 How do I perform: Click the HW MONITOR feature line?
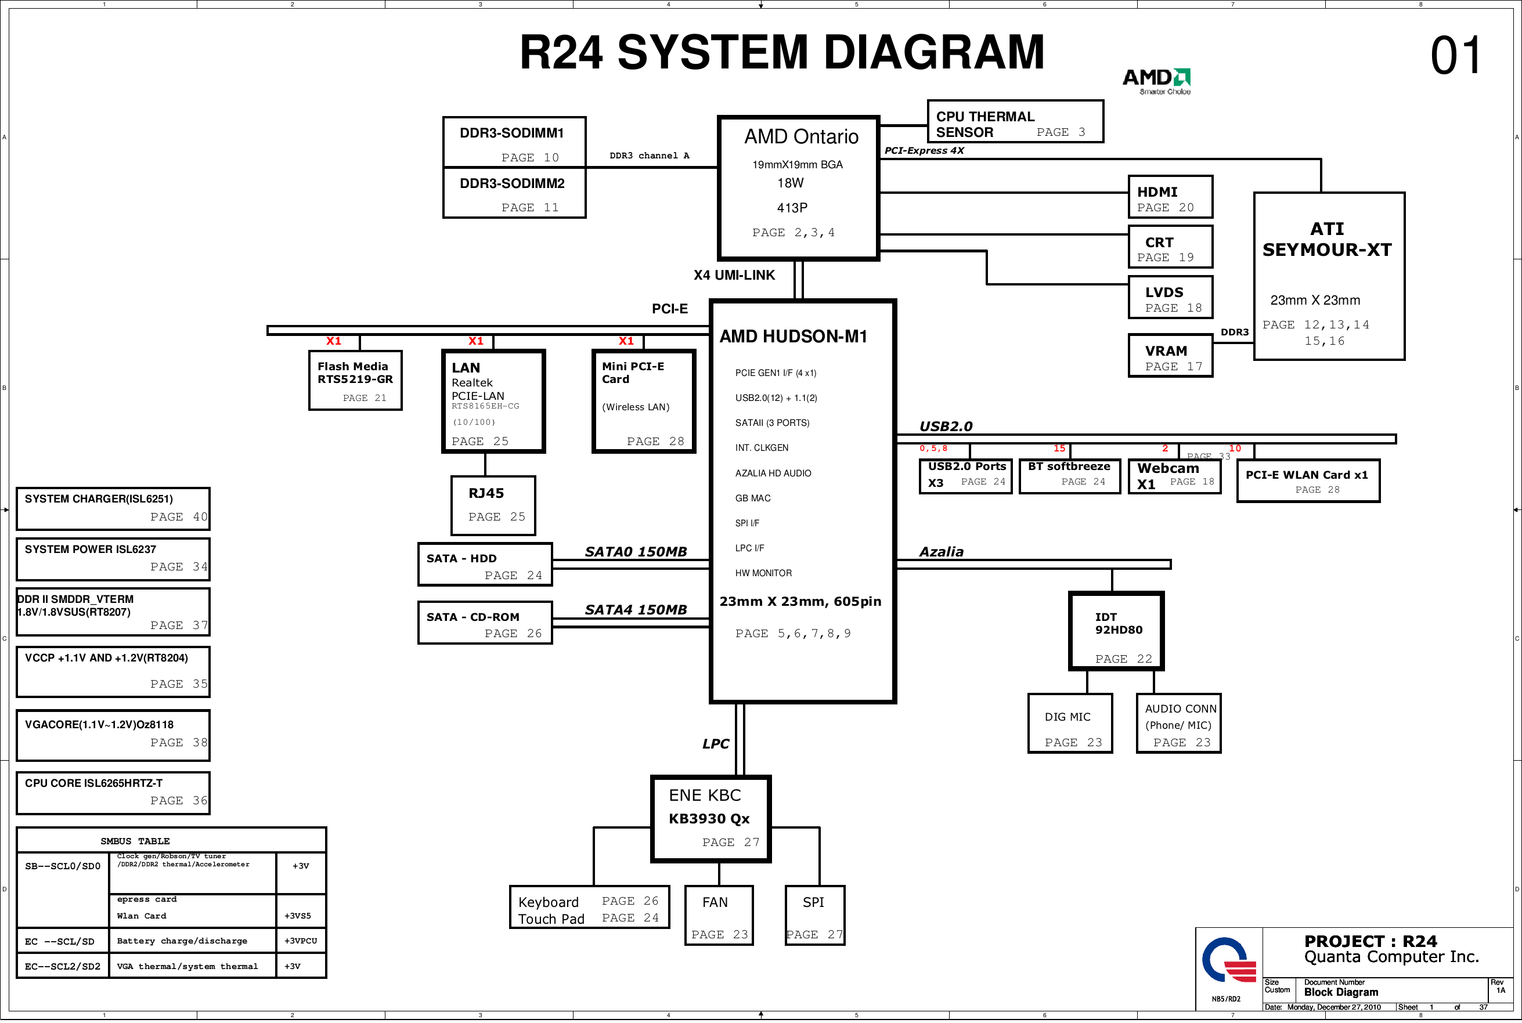(x=763, y=573)
